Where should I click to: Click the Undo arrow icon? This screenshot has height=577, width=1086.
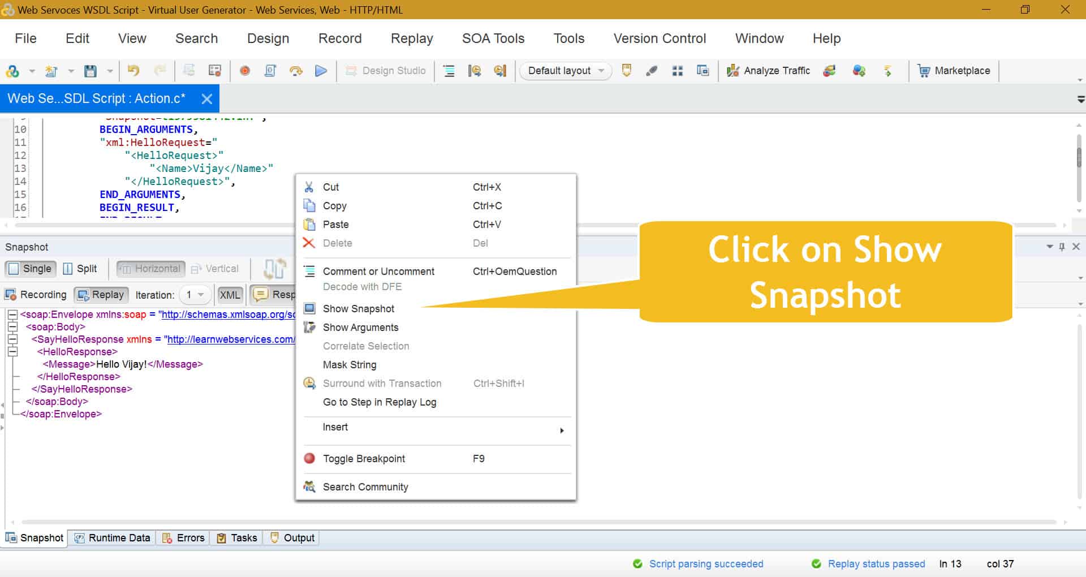(x=133, y=71)
